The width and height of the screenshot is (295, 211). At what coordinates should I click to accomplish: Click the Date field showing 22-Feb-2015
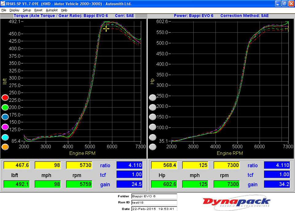(x=154, y=209)
